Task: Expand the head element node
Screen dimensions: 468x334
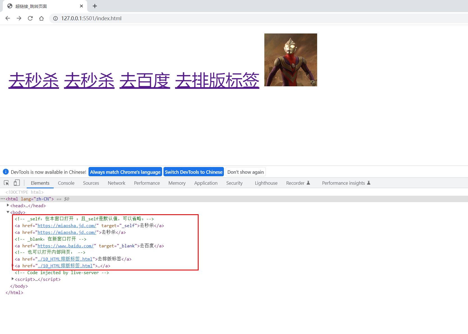Action: (x=8, y=205)
